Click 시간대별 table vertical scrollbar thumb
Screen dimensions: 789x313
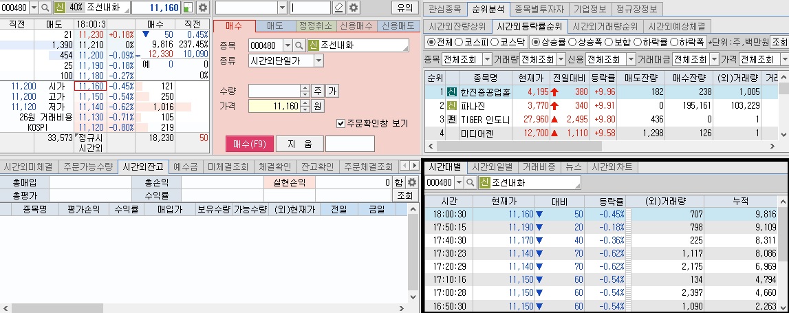click(784, 235)
